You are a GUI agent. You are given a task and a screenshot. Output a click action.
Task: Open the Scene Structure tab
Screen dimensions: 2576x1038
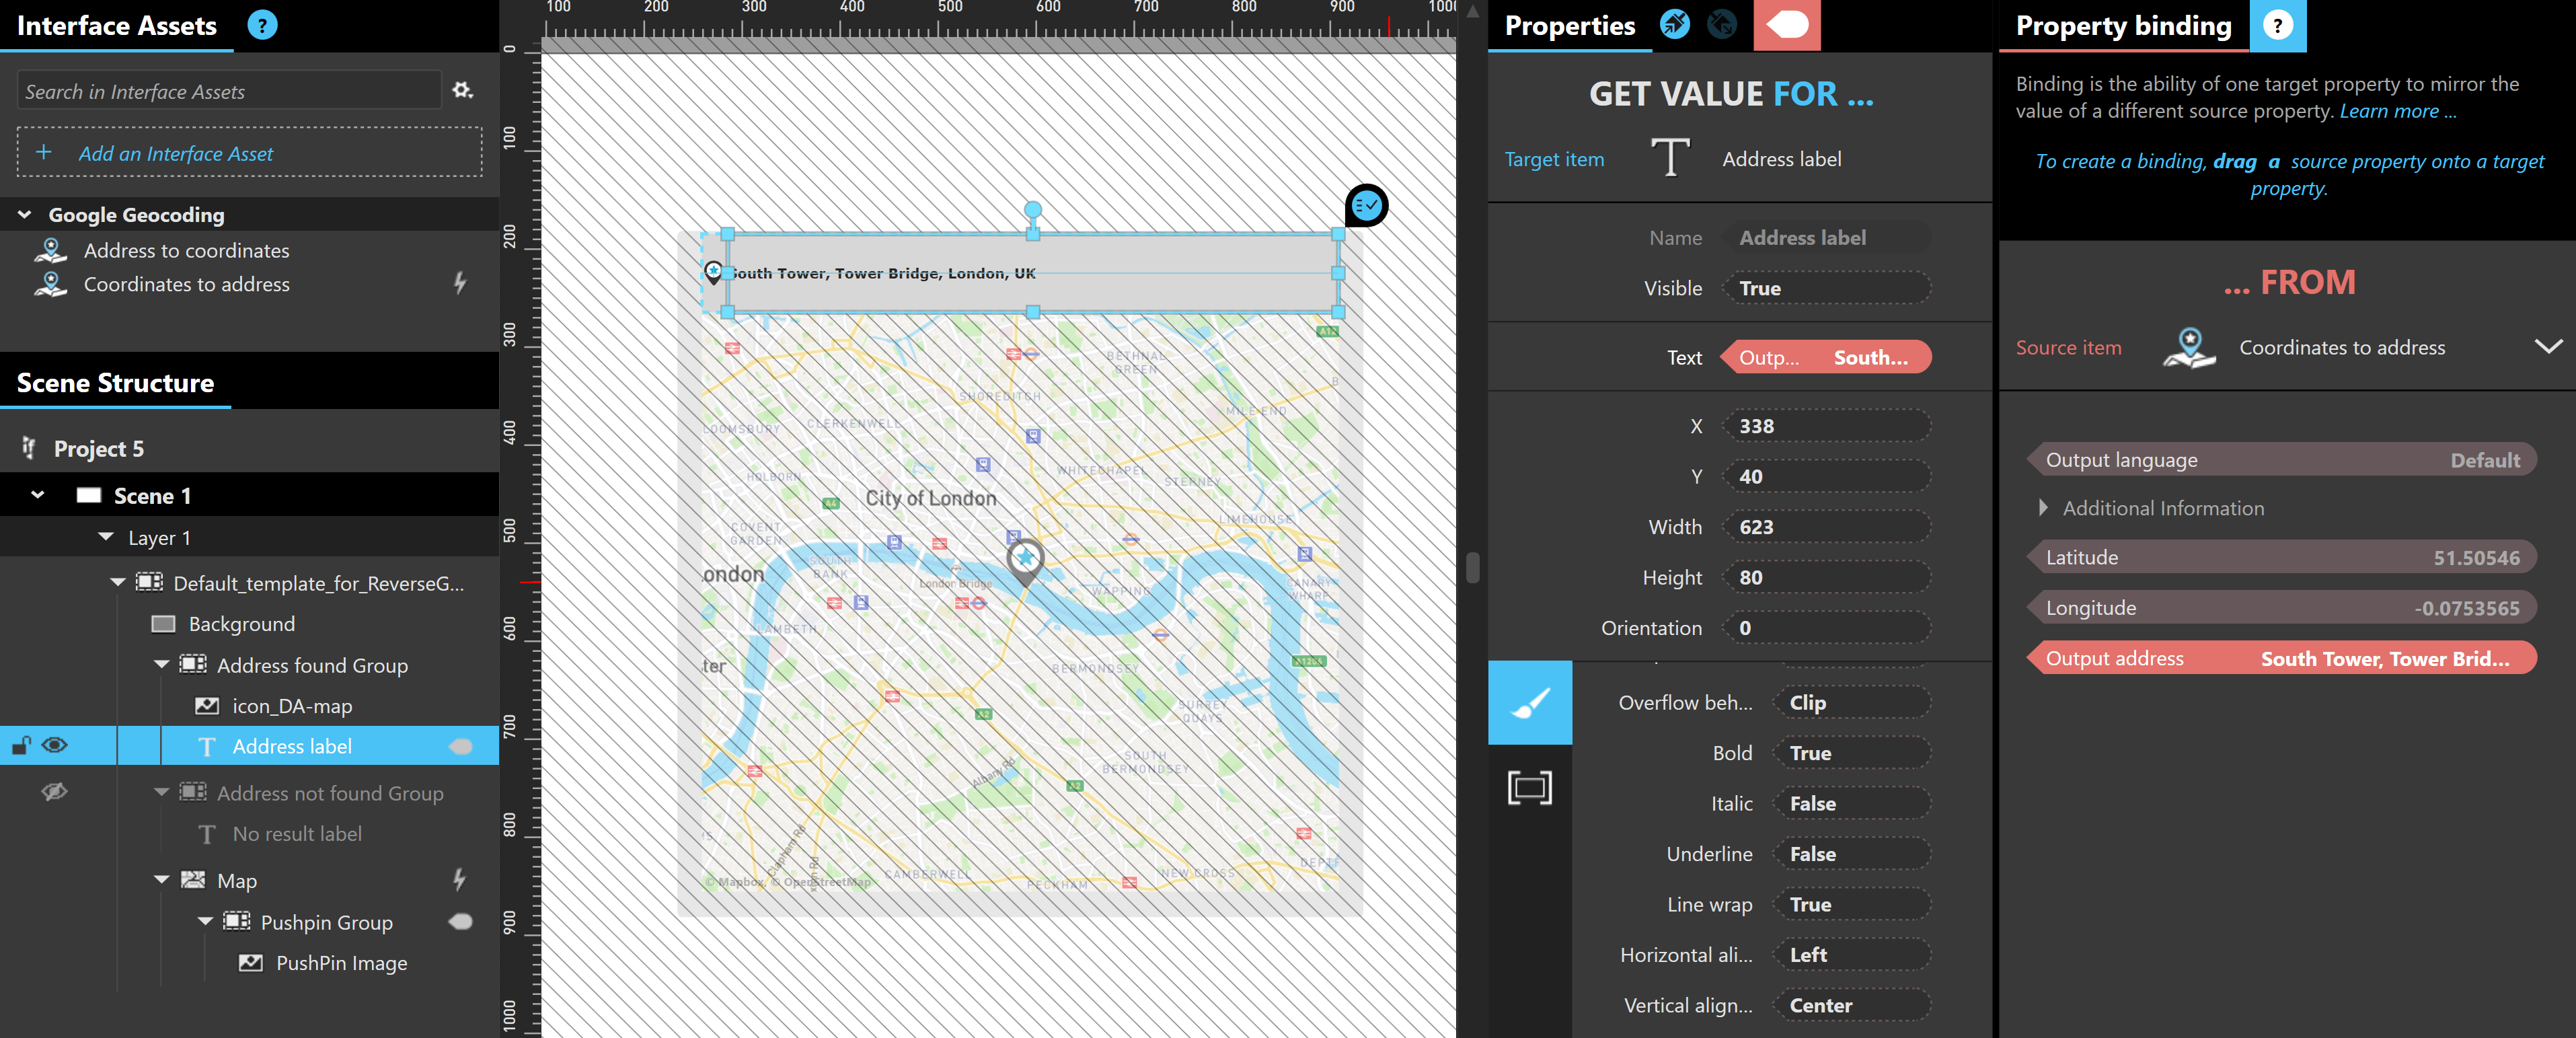(115, 384)
